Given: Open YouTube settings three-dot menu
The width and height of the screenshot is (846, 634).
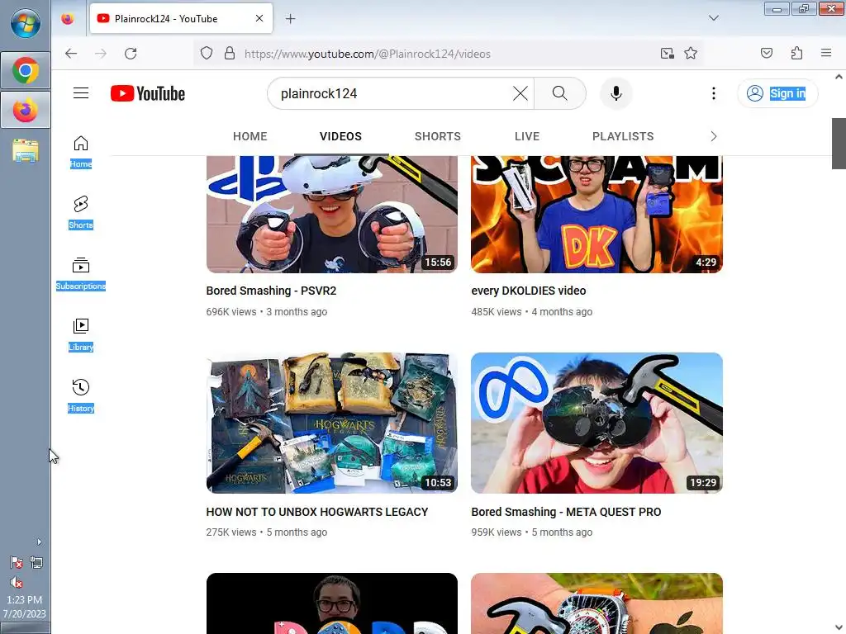Looking at the screenshot, I should (x=713, y=93).
